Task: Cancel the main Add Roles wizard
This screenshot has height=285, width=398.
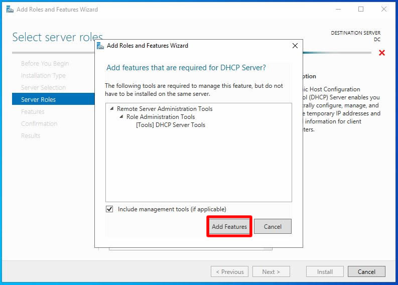Action: [x=366, y=271]
